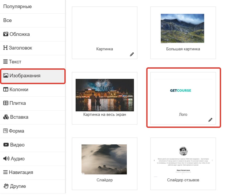
Task: Click the camera icon beside Обложка
Action: point(6,34)
